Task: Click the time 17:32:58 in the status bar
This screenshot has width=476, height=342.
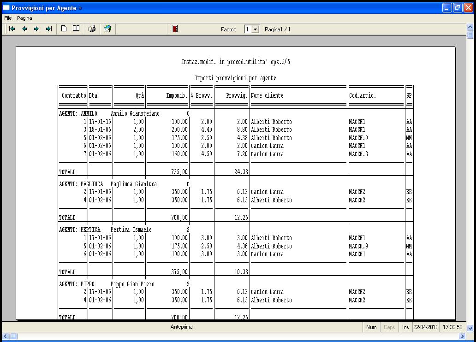Action: (x=452, y=327)
